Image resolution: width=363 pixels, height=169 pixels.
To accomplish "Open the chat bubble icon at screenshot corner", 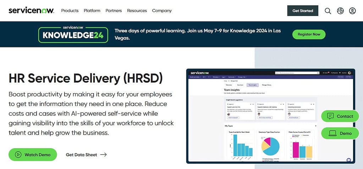I will 349,160.
